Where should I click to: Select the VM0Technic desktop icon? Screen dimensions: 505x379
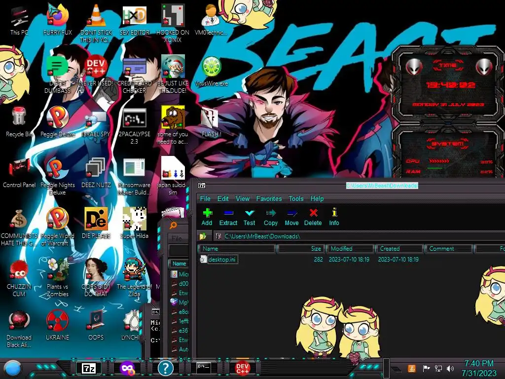click(211, 20)
